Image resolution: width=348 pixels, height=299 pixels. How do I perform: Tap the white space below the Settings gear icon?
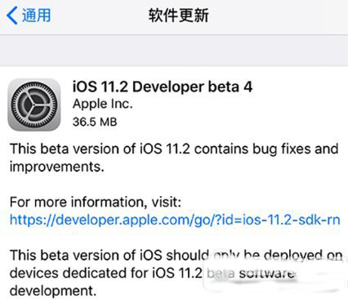point(34,137)
